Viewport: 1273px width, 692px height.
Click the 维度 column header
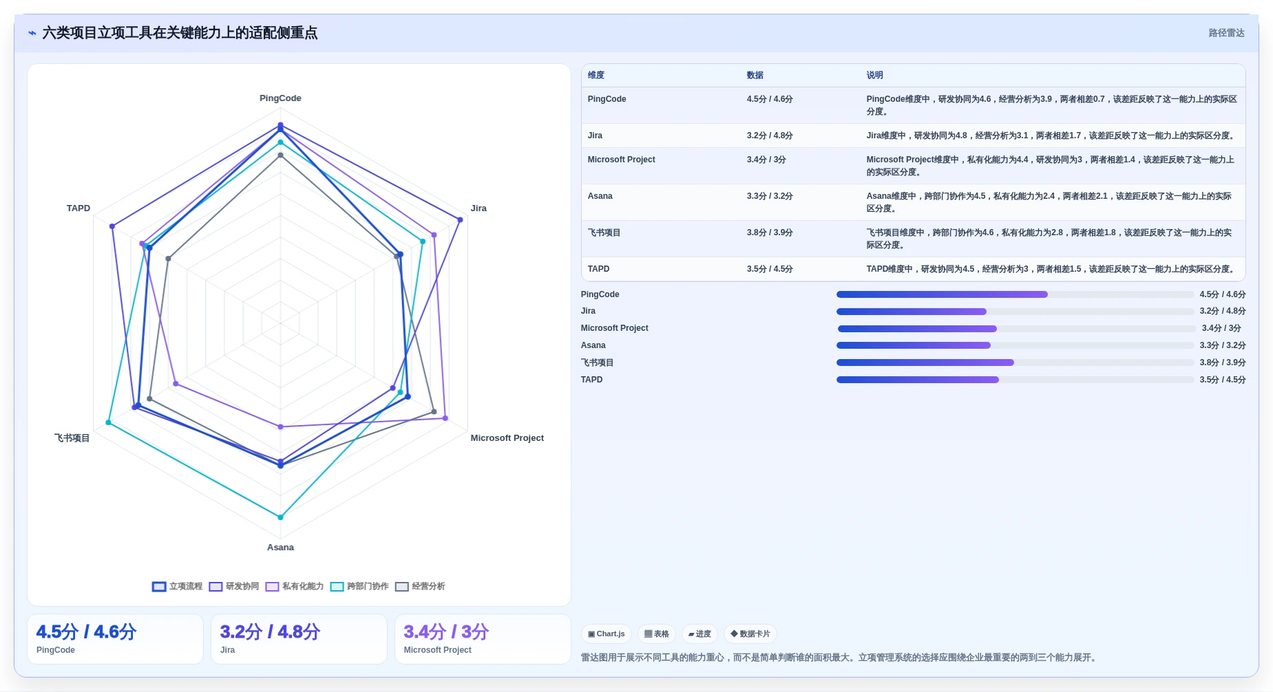coord(596,75)
